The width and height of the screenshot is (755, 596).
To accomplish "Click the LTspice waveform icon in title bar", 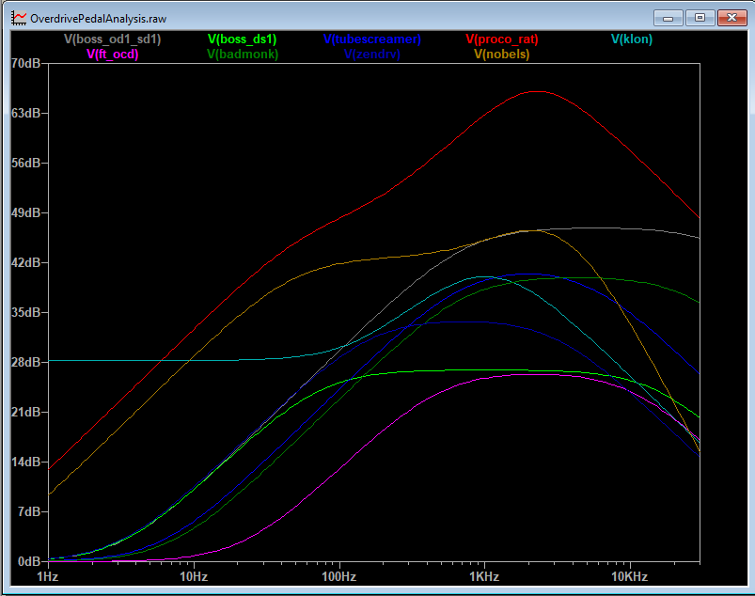I will tap(19, 18).
